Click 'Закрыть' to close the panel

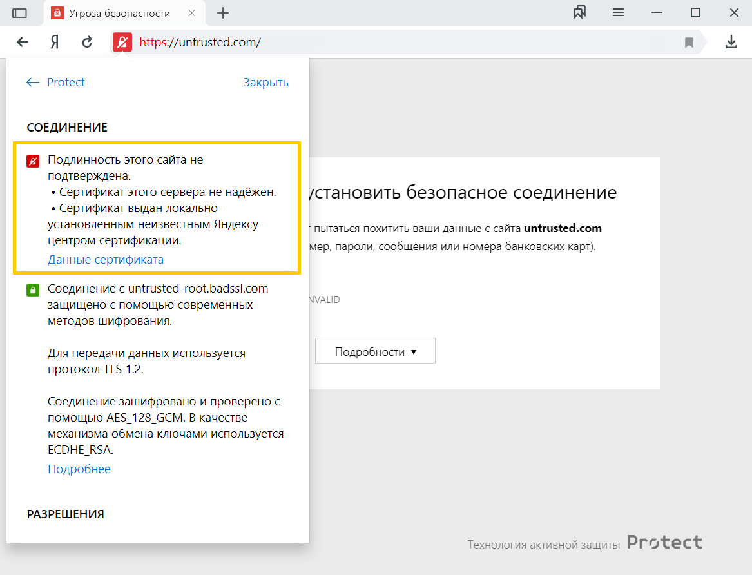click(x=265, y=83)
